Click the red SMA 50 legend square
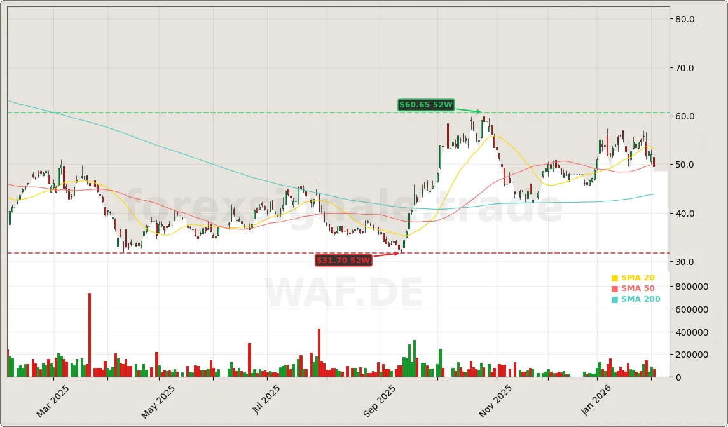 tap(614, 288)
